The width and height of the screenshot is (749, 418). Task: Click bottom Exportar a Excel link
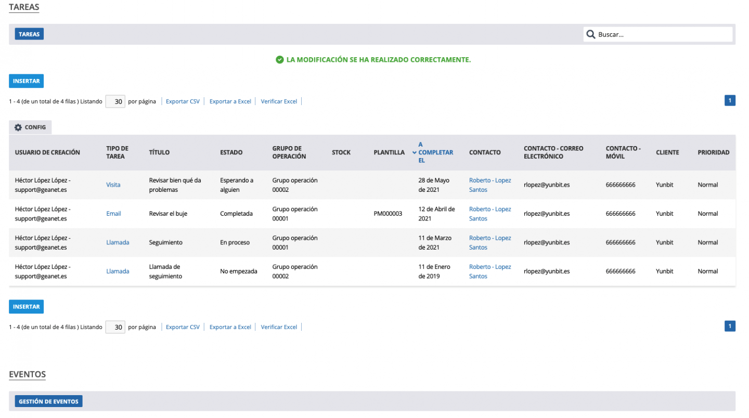click(x=230, y=327)
